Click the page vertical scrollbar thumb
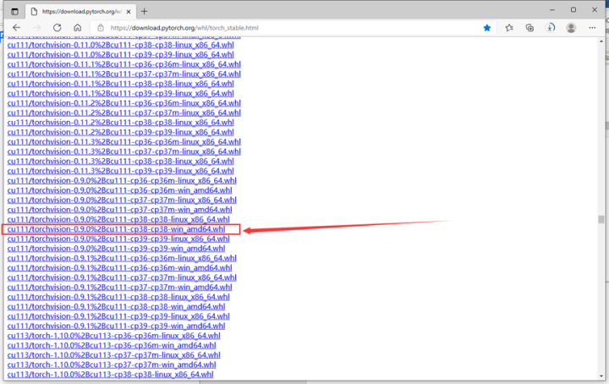 [601, 219]
